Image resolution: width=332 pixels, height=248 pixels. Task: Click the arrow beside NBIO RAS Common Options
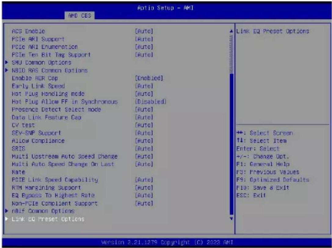point(7,70)
